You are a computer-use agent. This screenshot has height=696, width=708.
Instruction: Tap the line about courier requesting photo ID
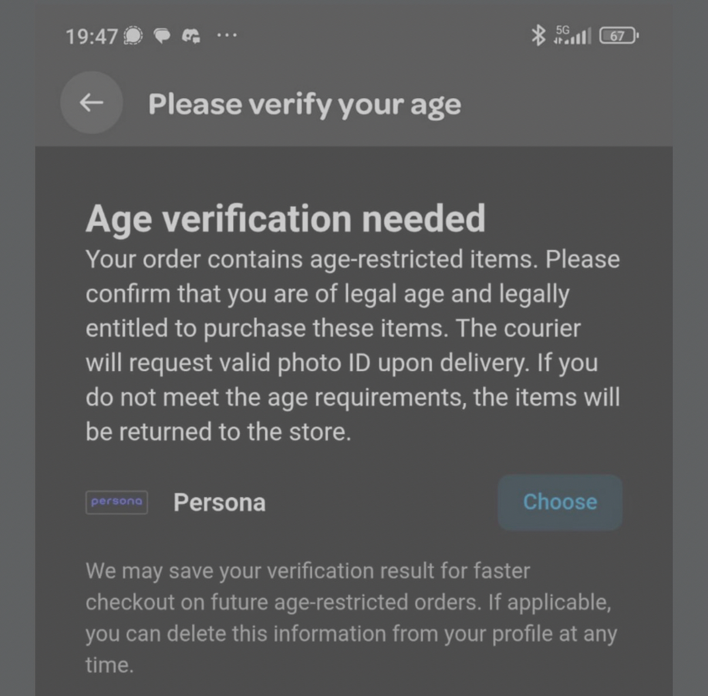coord(342,363)
